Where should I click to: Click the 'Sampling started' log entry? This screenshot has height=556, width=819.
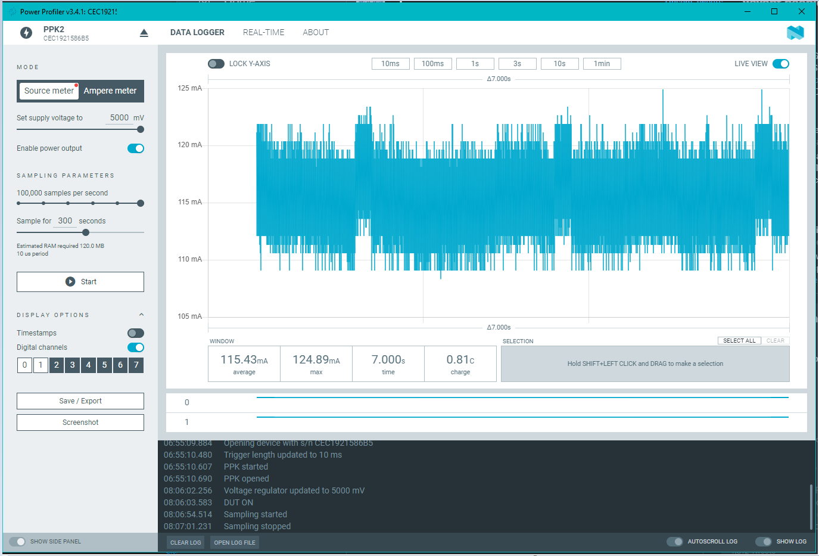pyautogui.click(x=256, y=514)
